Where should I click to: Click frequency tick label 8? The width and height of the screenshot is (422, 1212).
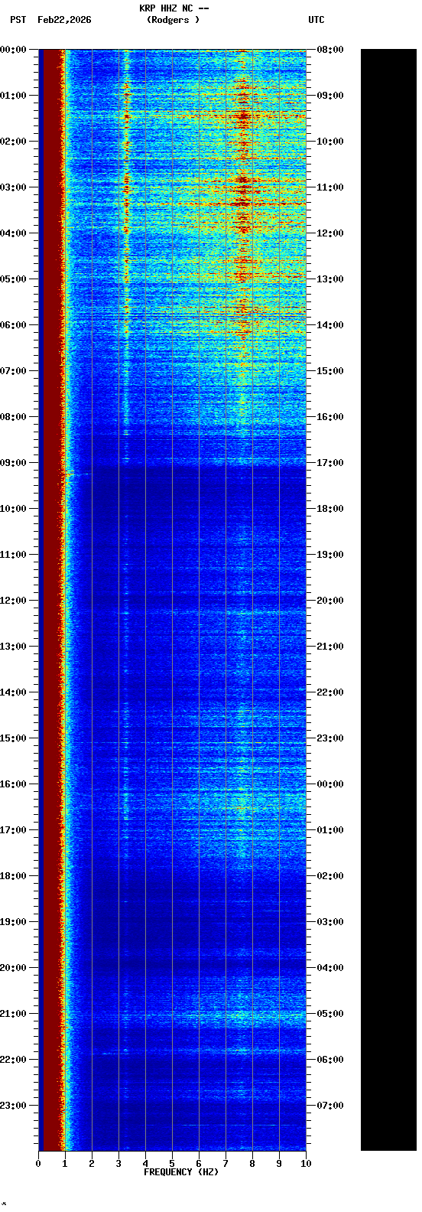point(252,1164)
